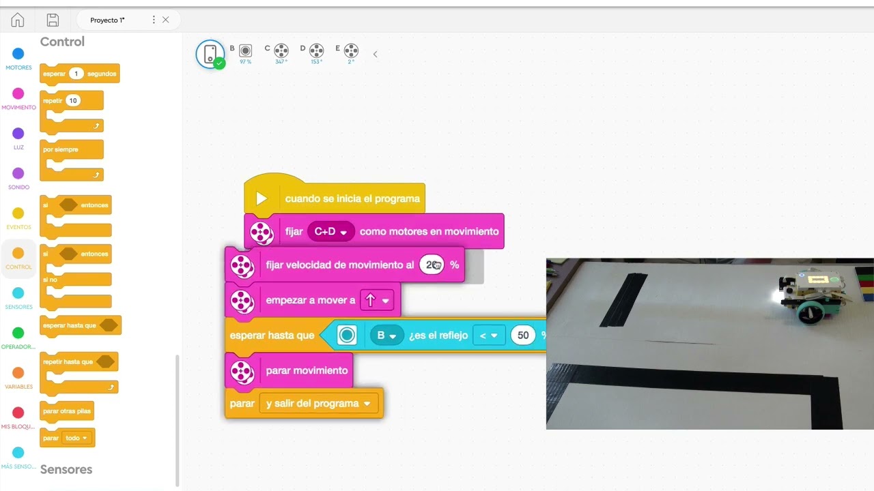Pick the 'si entonces' palette block

point(76,217)
